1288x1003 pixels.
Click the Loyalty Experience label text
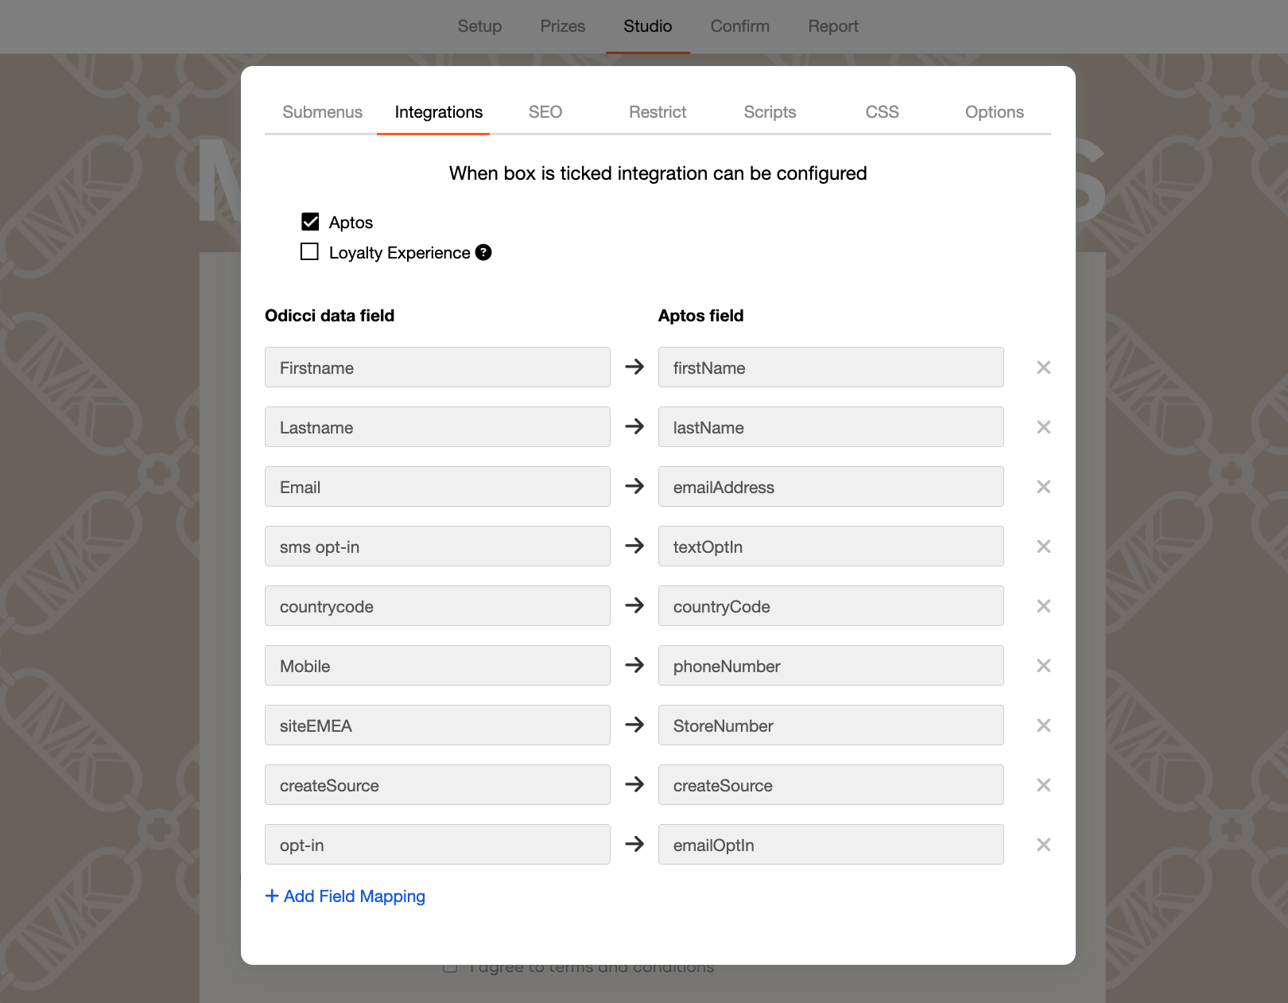coord(399,253)
